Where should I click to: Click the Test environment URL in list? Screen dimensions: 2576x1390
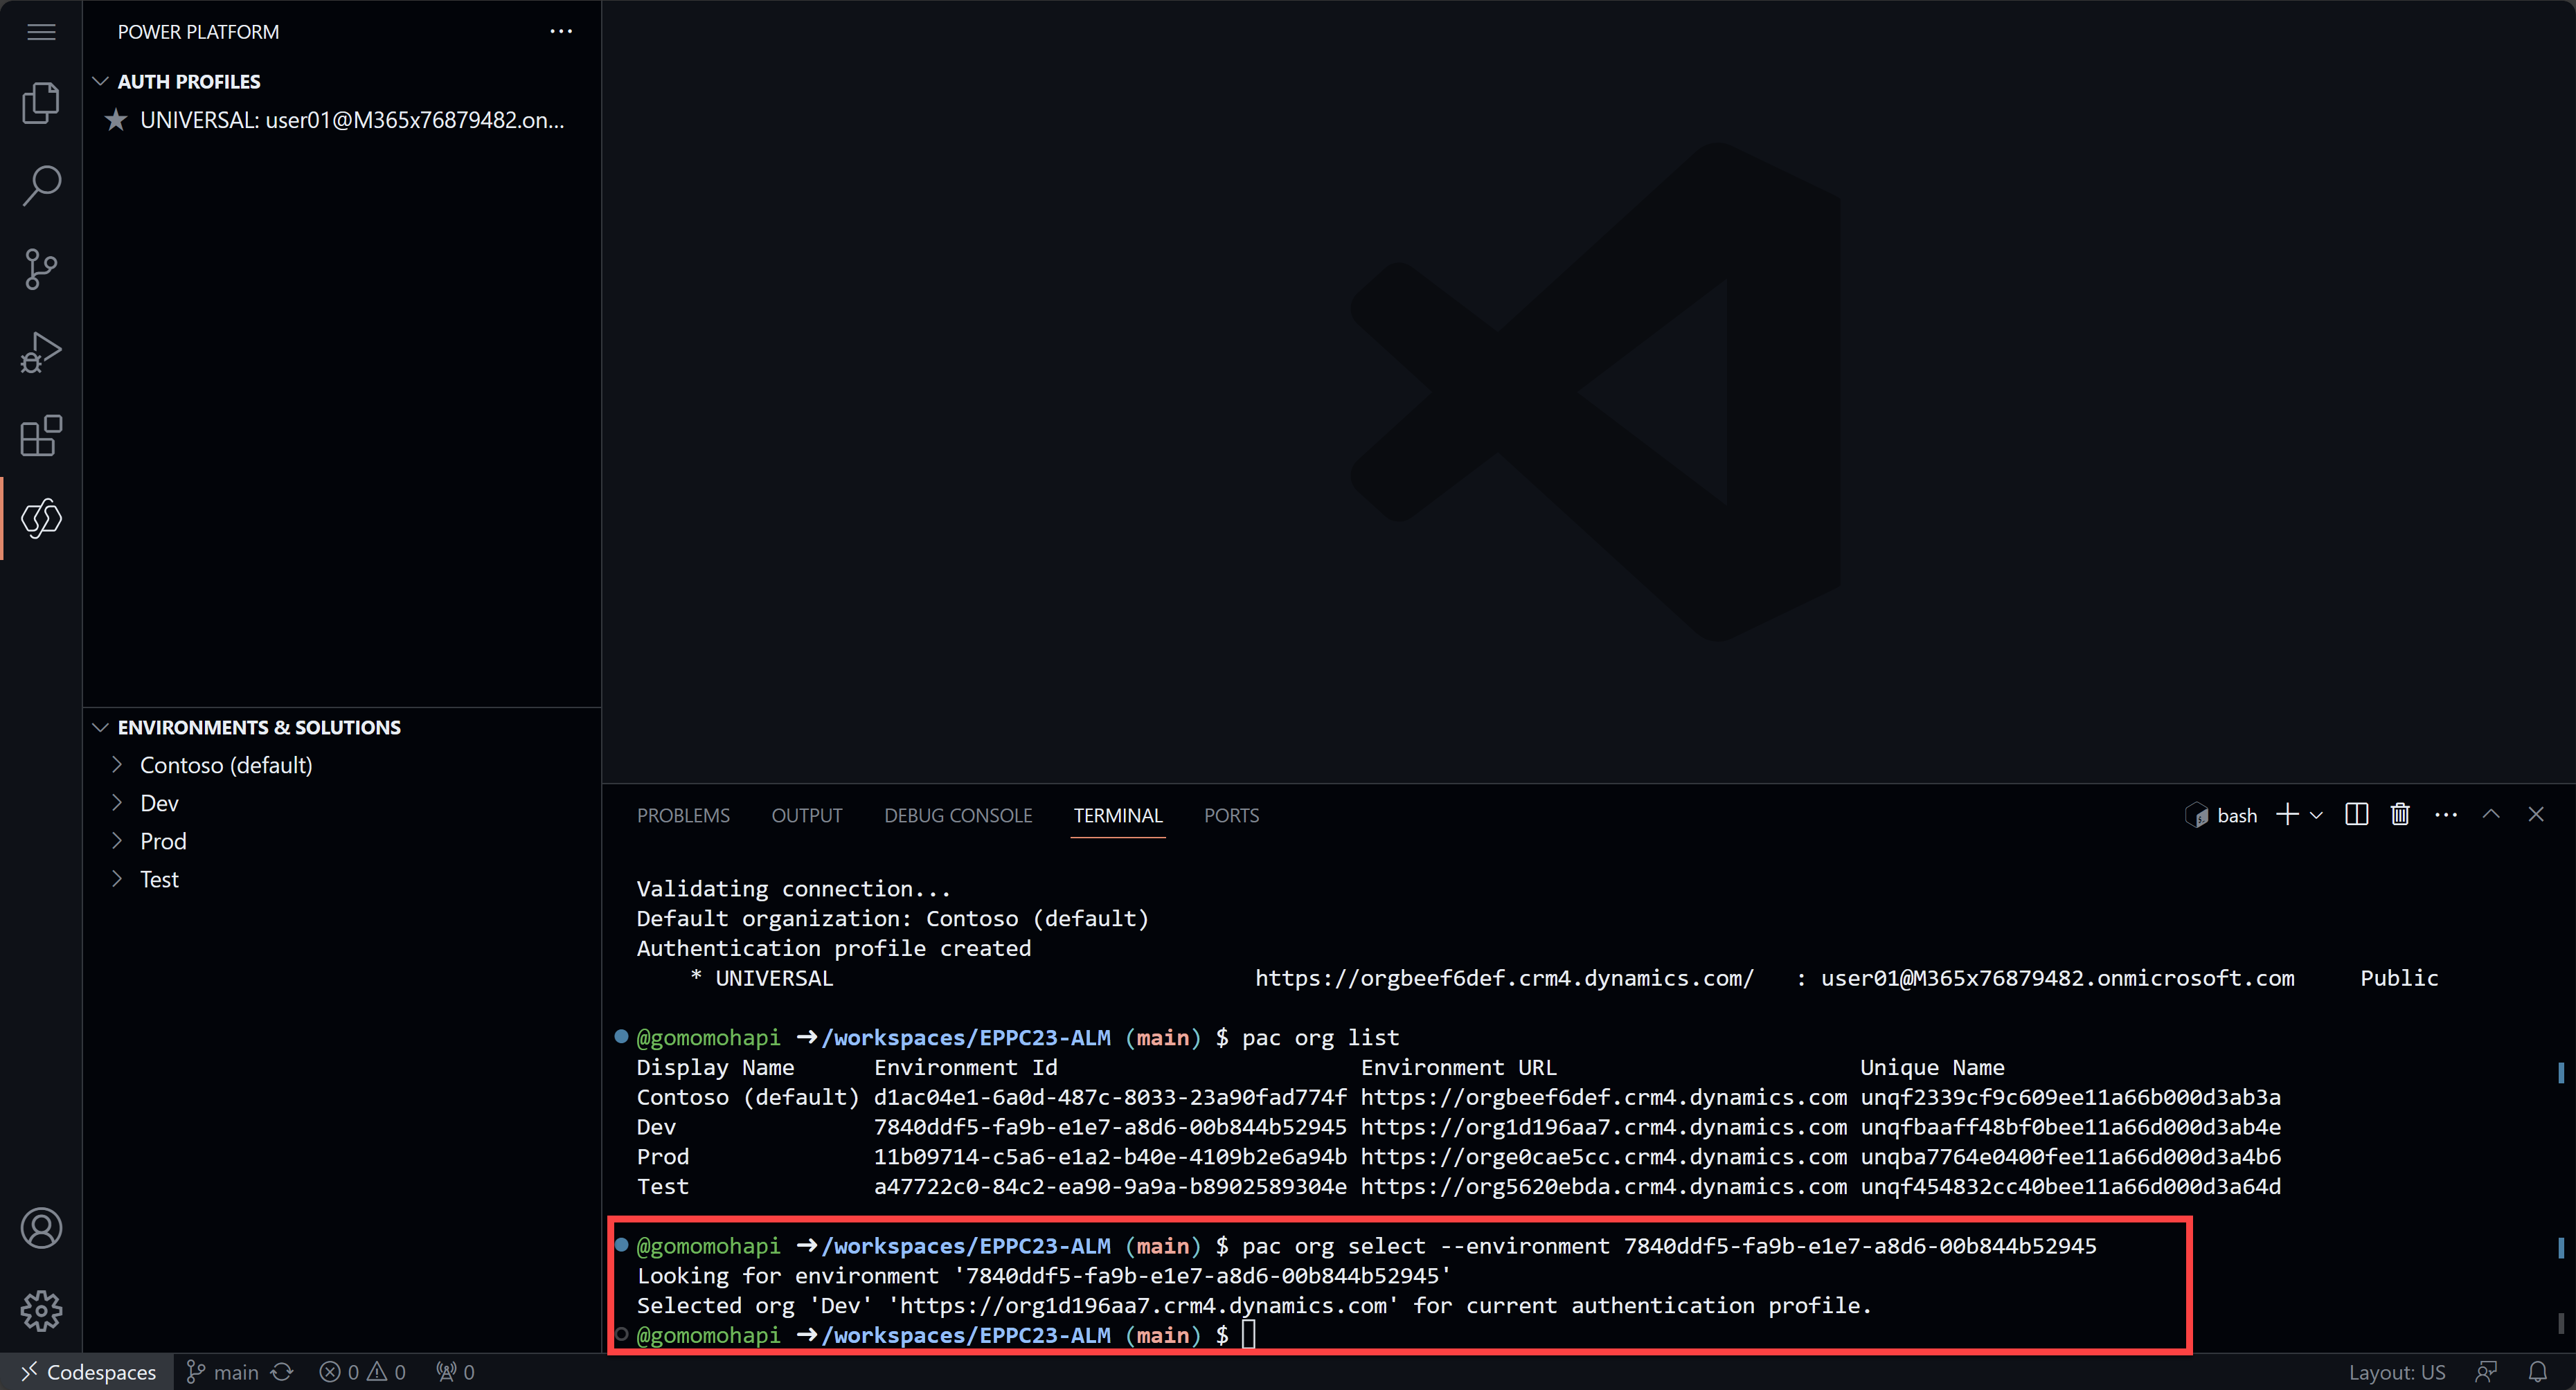pyautogui.click(x=1603, y=1187)
